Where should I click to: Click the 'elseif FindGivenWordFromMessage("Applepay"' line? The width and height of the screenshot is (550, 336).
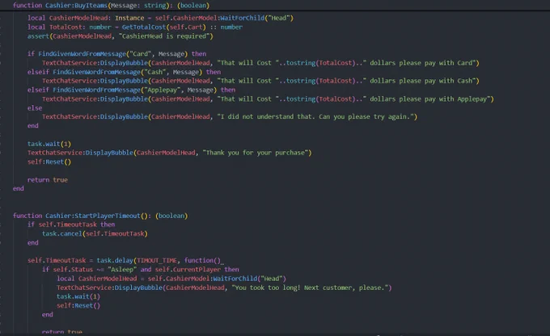(x=132, y=90)
